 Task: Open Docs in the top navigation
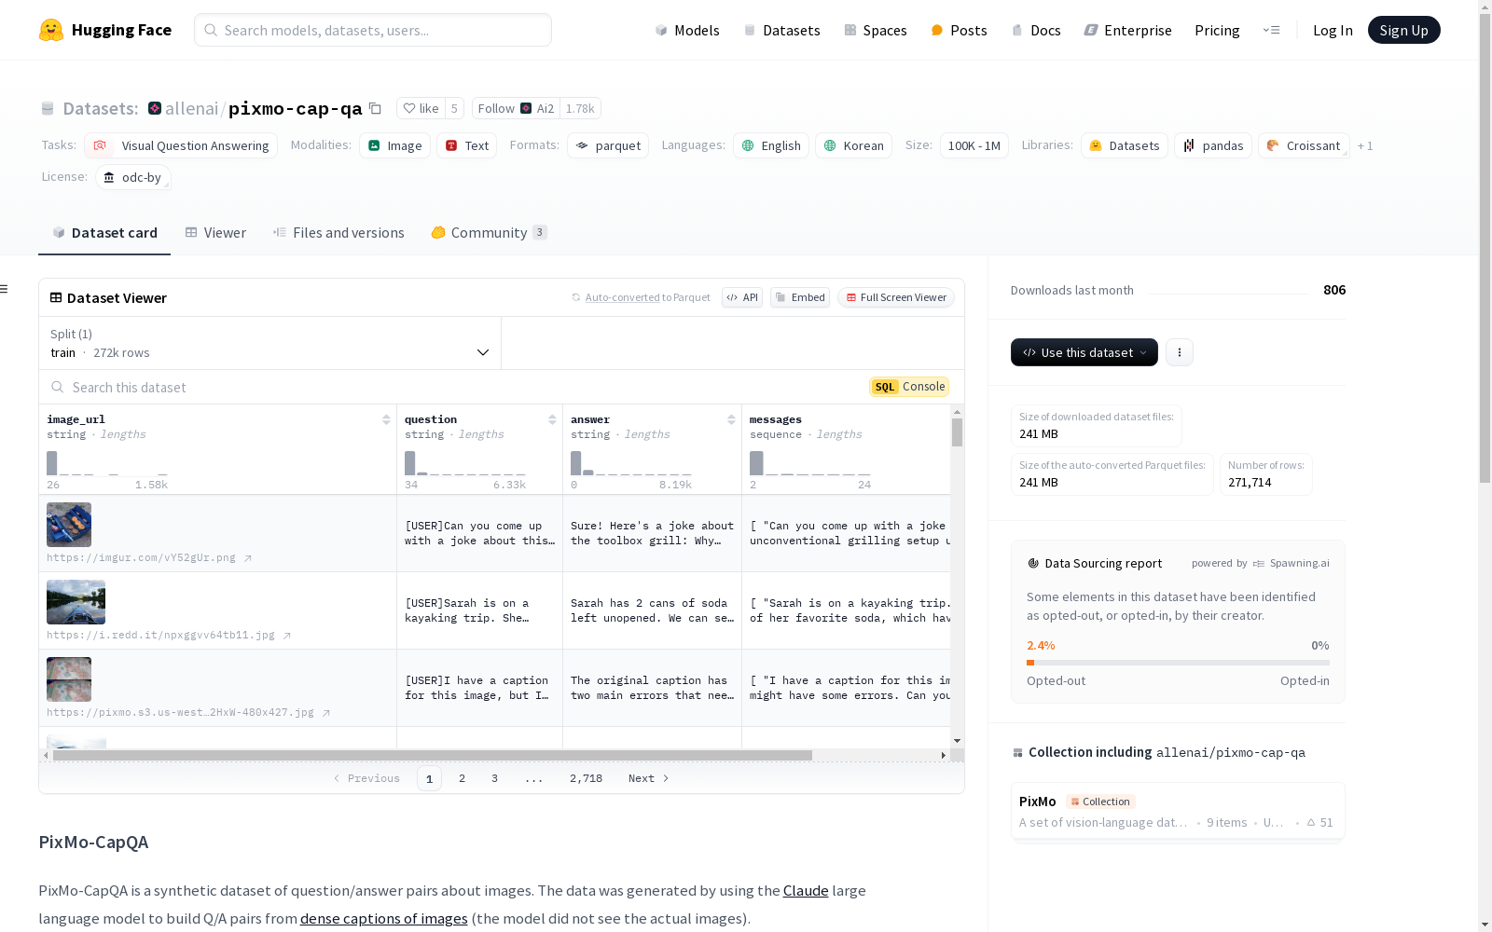(x=1036, y=30)
